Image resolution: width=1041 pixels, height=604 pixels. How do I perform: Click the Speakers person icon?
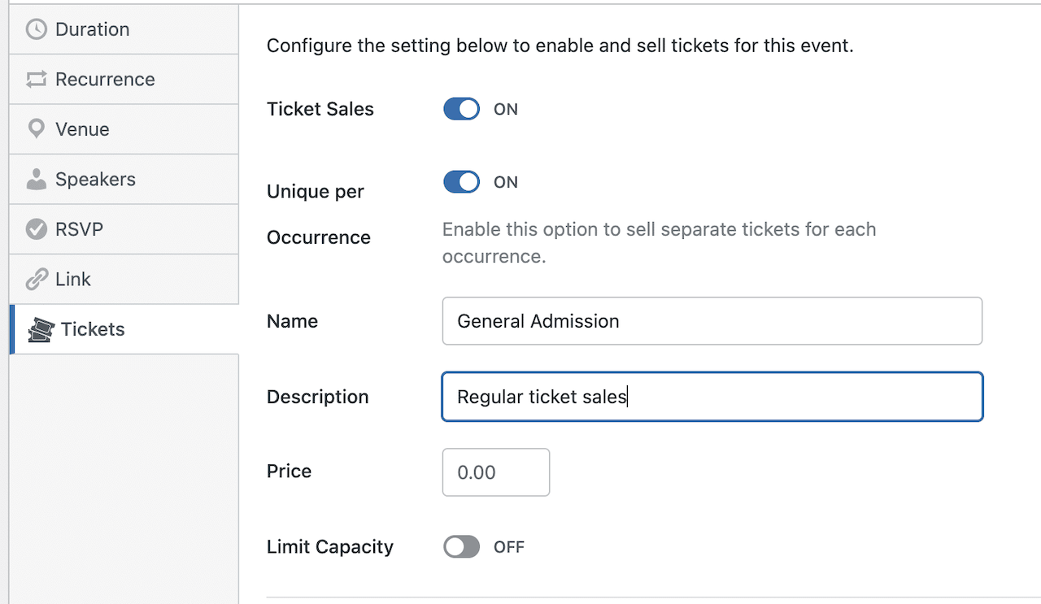[37, 180]
